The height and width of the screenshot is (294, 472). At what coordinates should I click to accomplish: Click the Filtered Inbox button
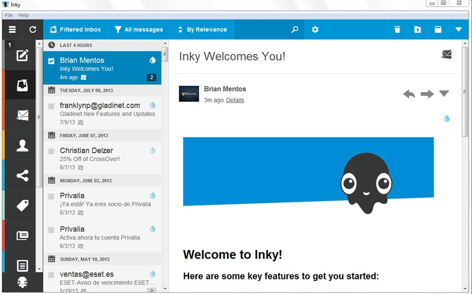pos(75,30)
